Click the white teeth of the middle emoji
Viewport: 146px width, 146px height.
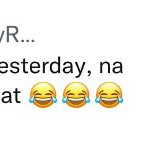tap(76, 98)
